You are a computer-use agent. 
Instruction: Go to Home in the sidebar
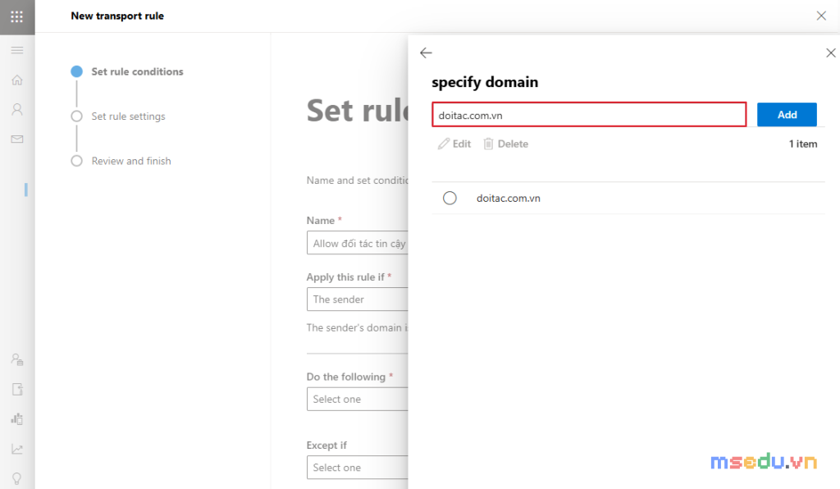coord(17,80)
